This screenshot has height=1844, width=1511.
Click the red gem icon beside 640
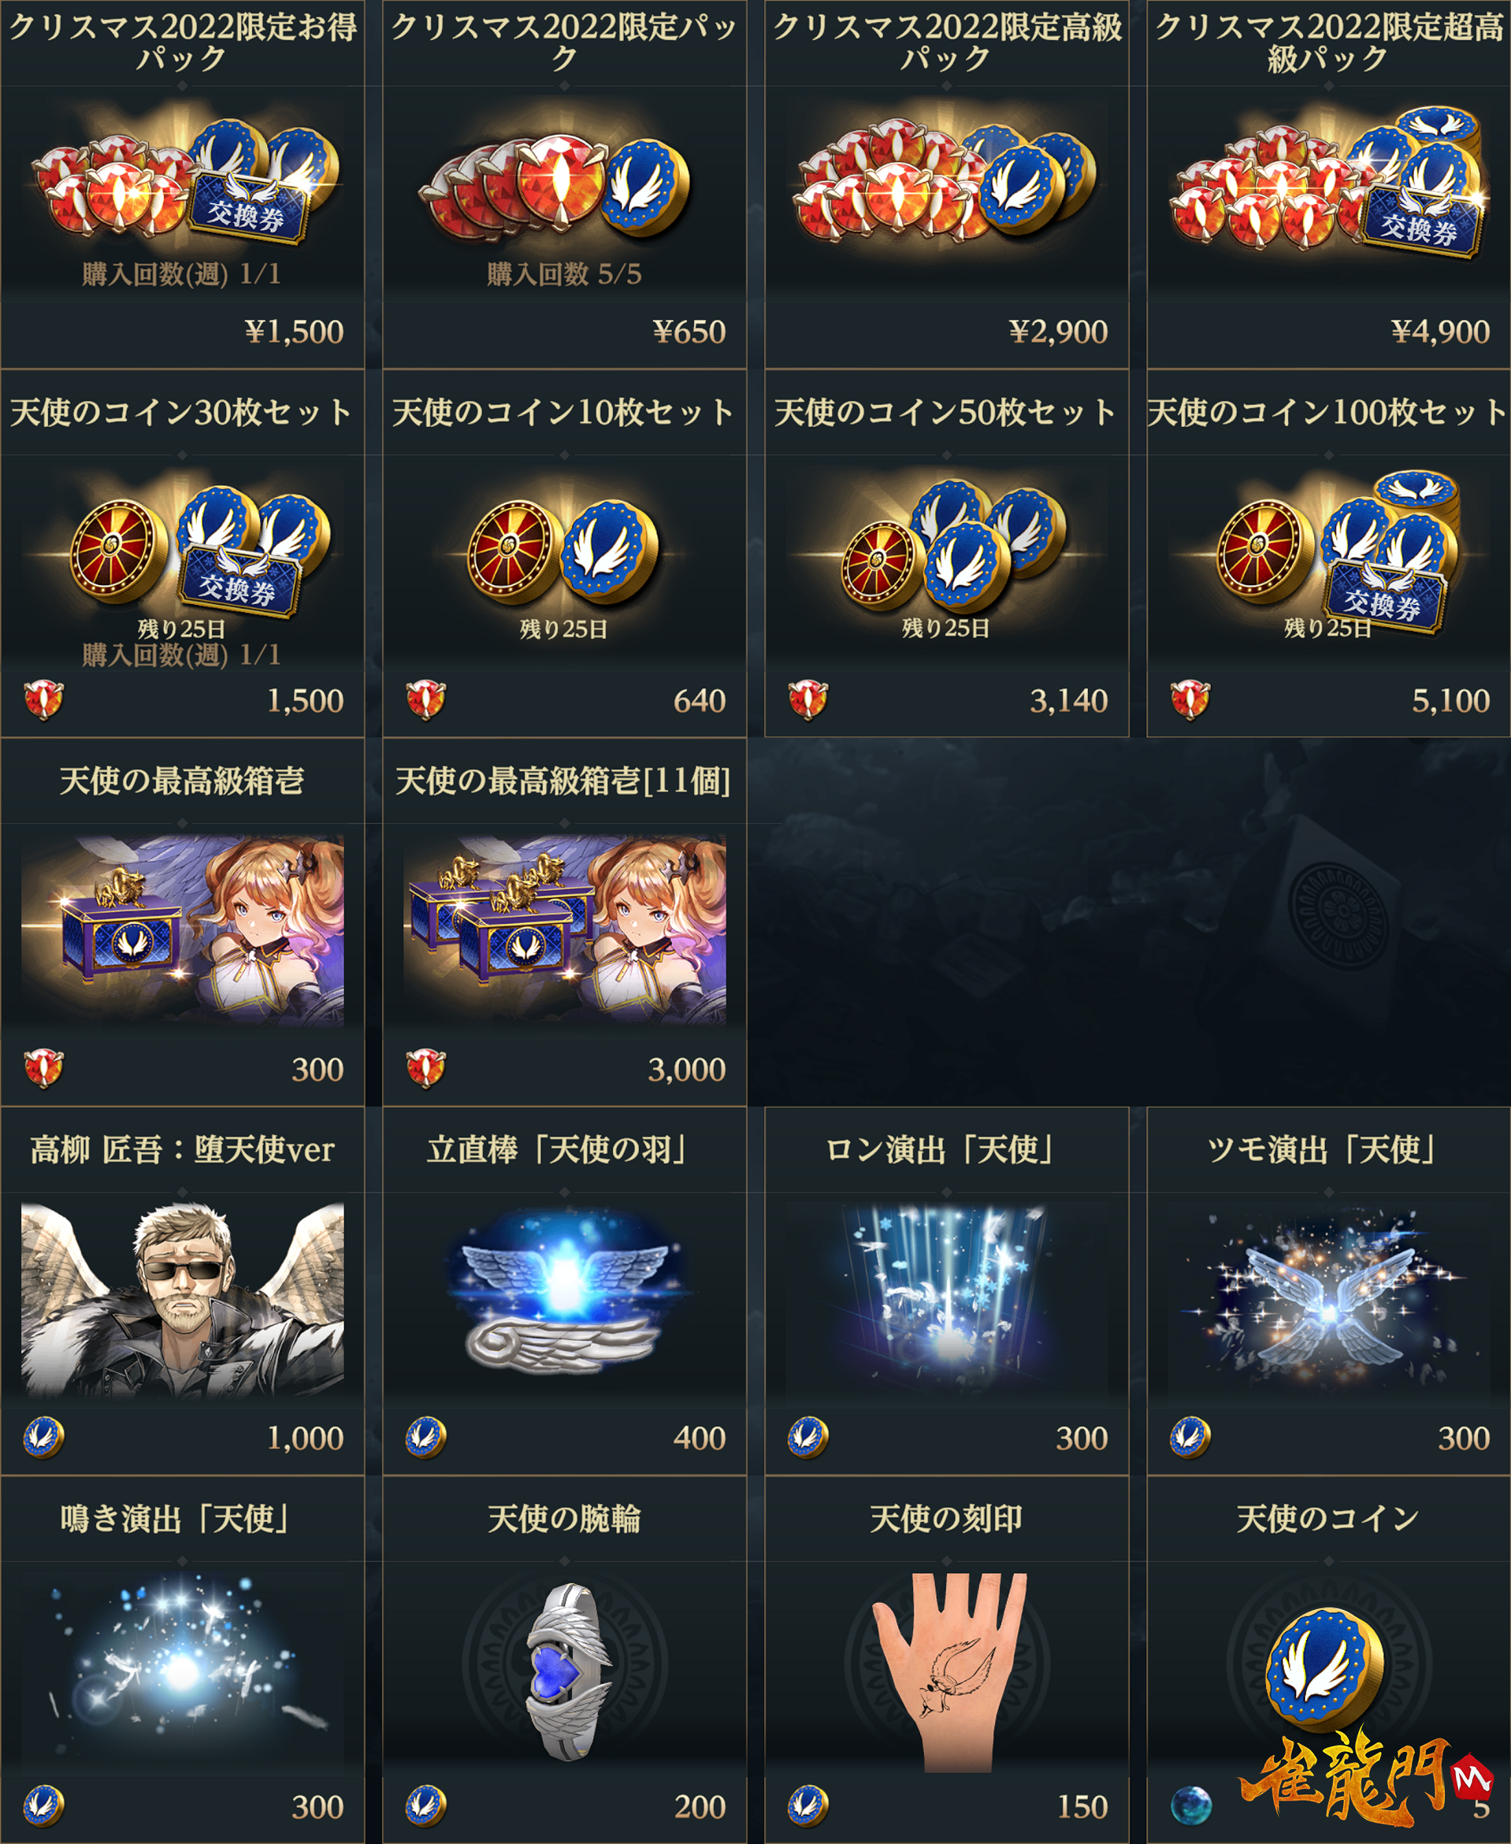click(x=425, y=699)
